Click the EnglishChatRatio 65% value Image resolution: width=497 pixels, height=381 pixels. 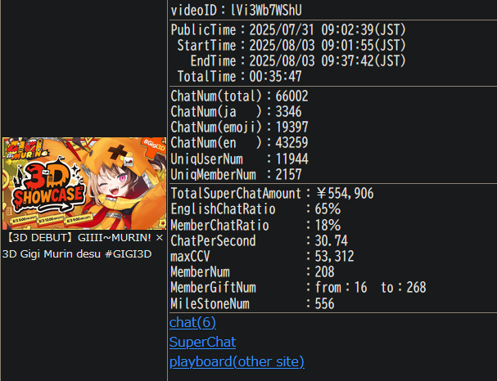328,209
